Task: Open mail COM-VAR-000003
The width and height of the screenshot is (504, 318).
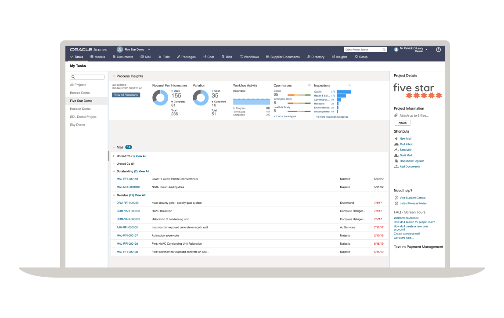Action: (128, 211)
